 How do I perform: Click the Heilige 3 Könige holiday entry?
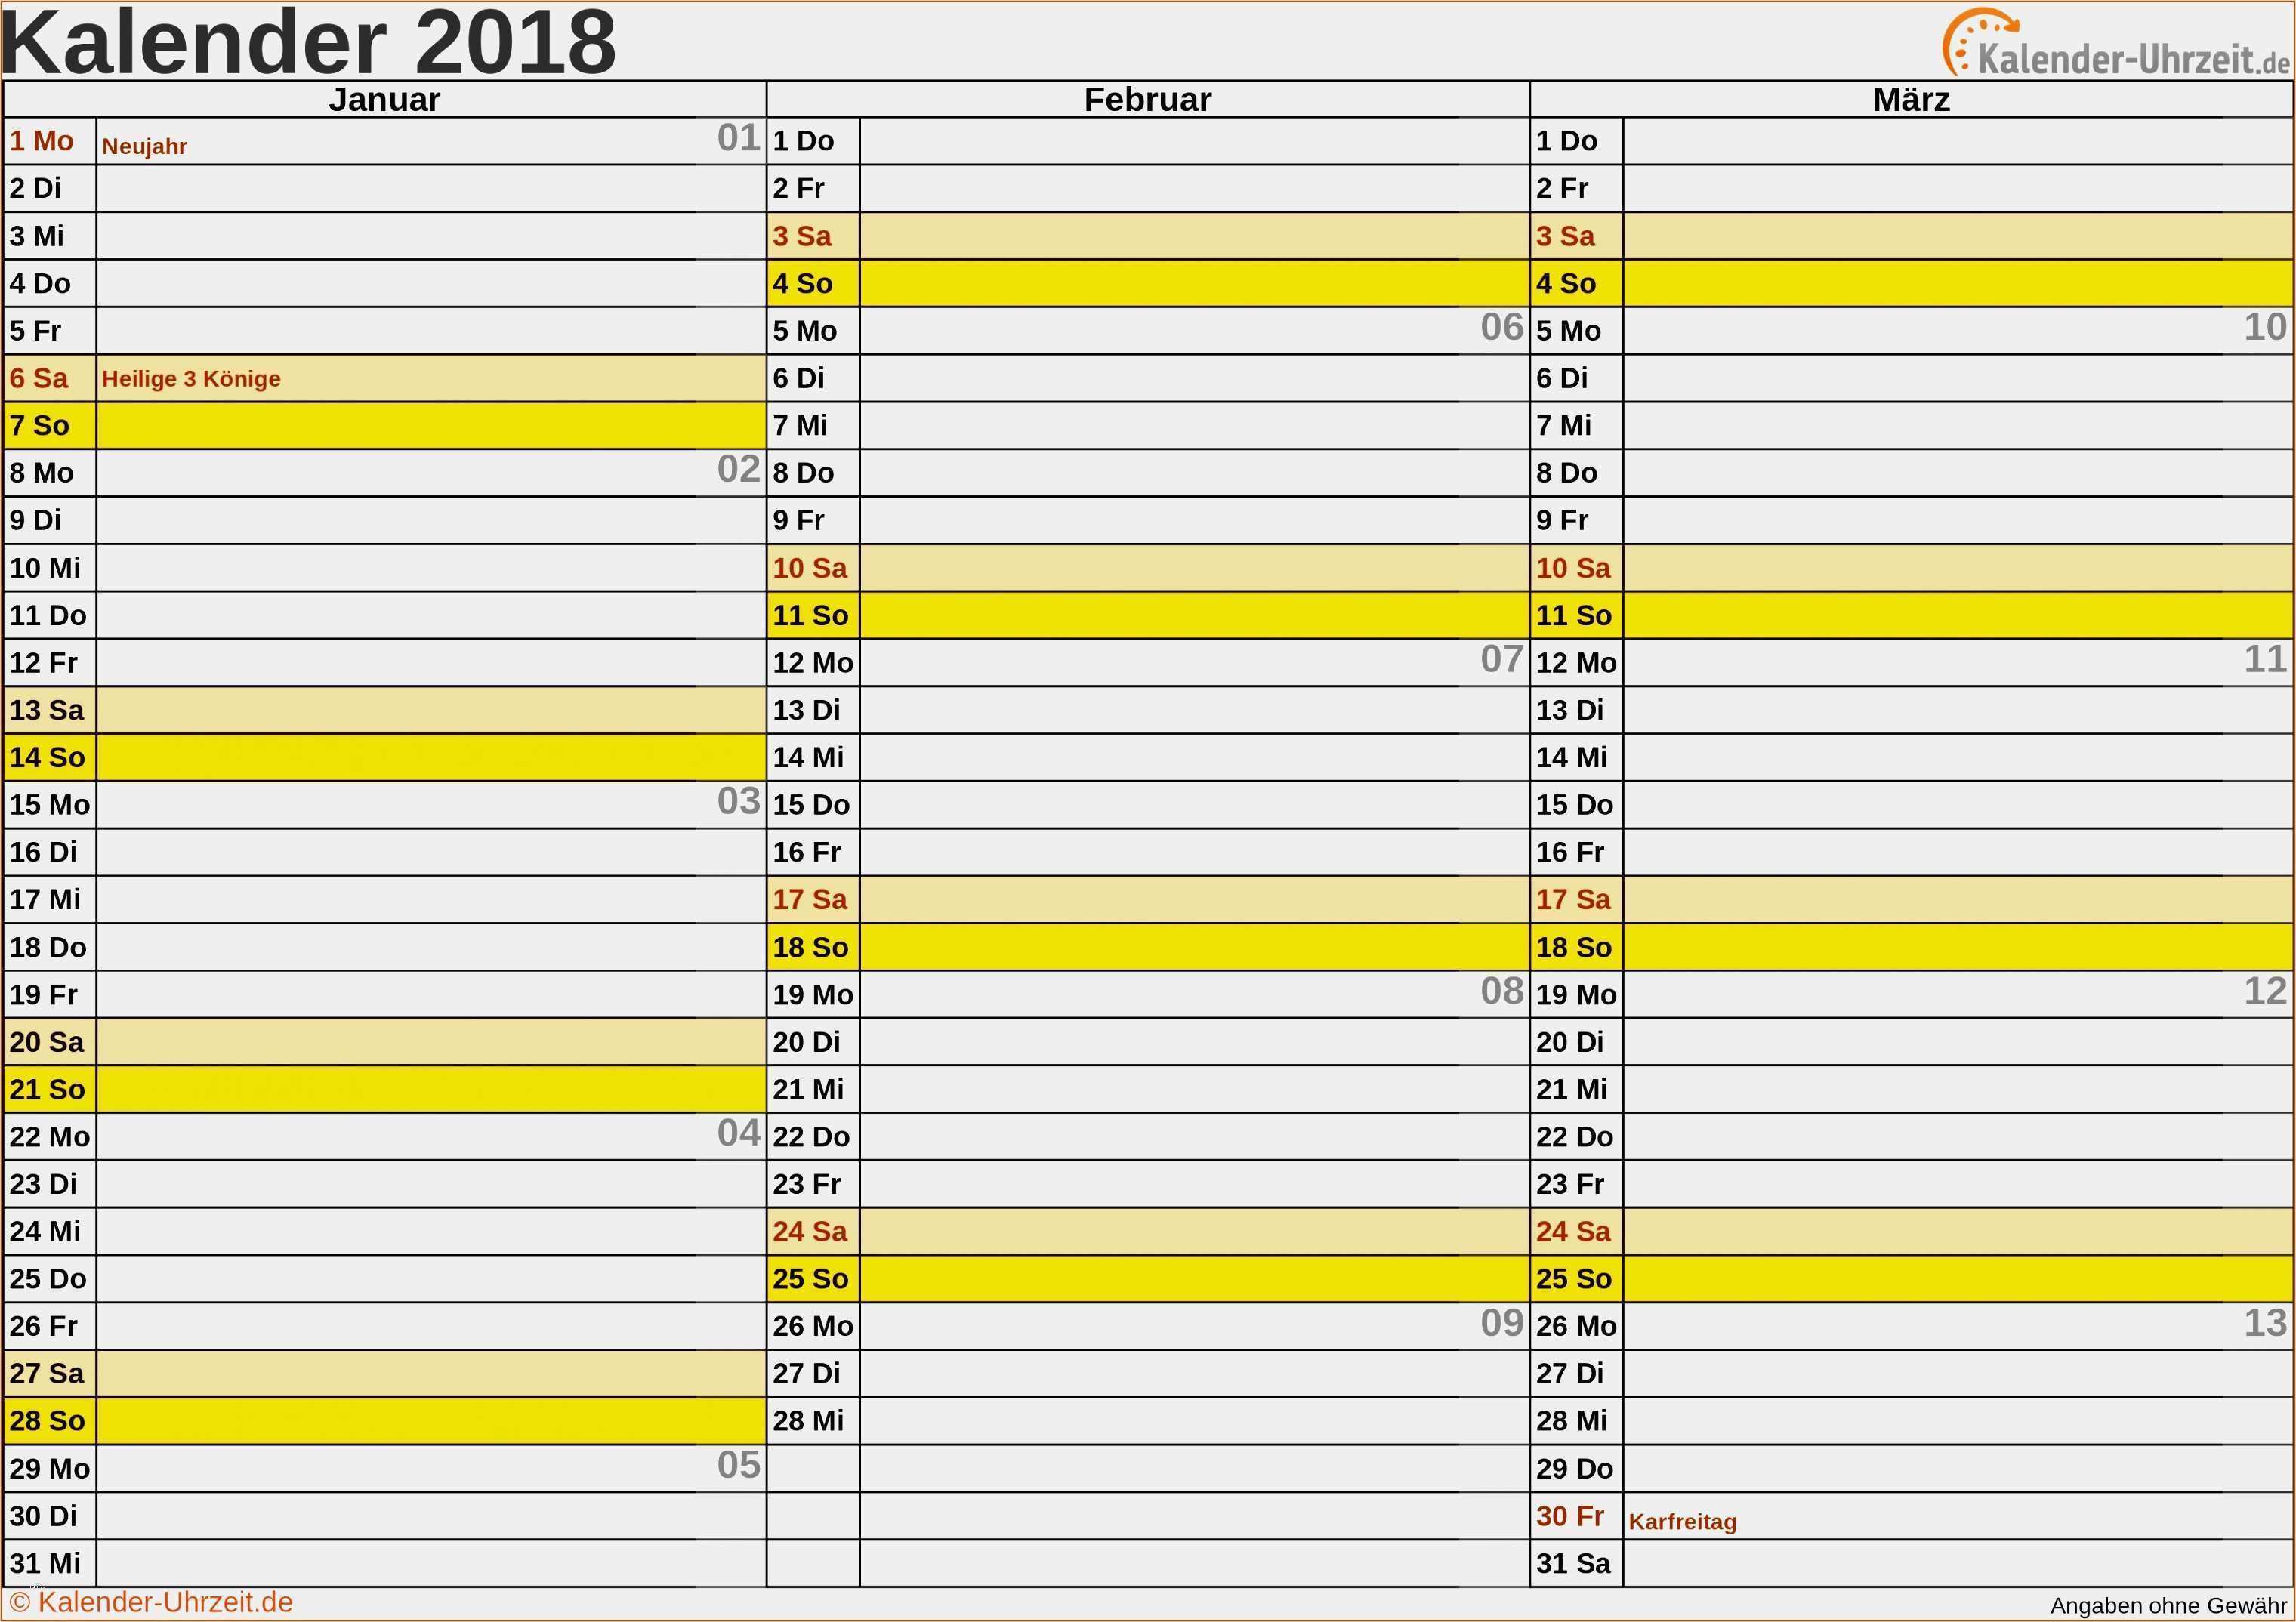pyautogui.click(x=191, y=379)
